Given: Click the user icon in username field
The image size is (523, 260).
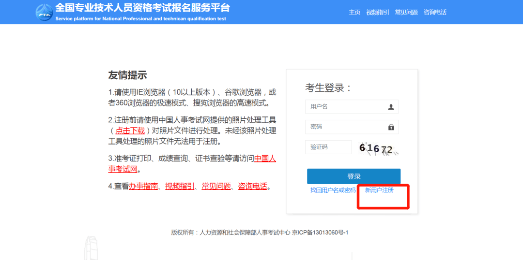Looking at the screenshot, I should click(391, 107).
